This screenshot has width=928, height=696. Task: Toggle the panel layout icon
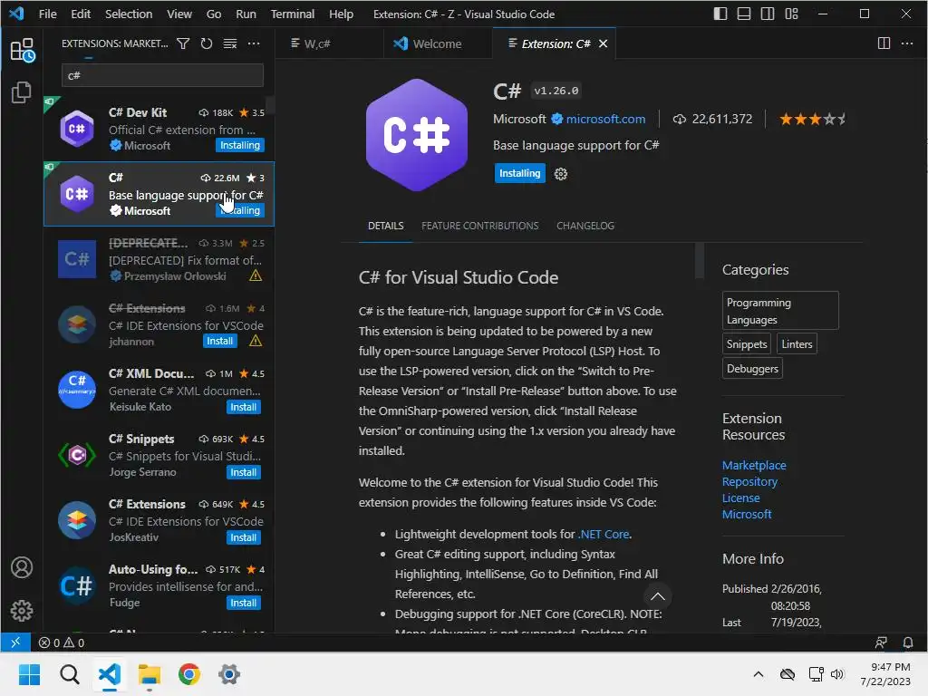pyautogui.click(x=744, y=14)
